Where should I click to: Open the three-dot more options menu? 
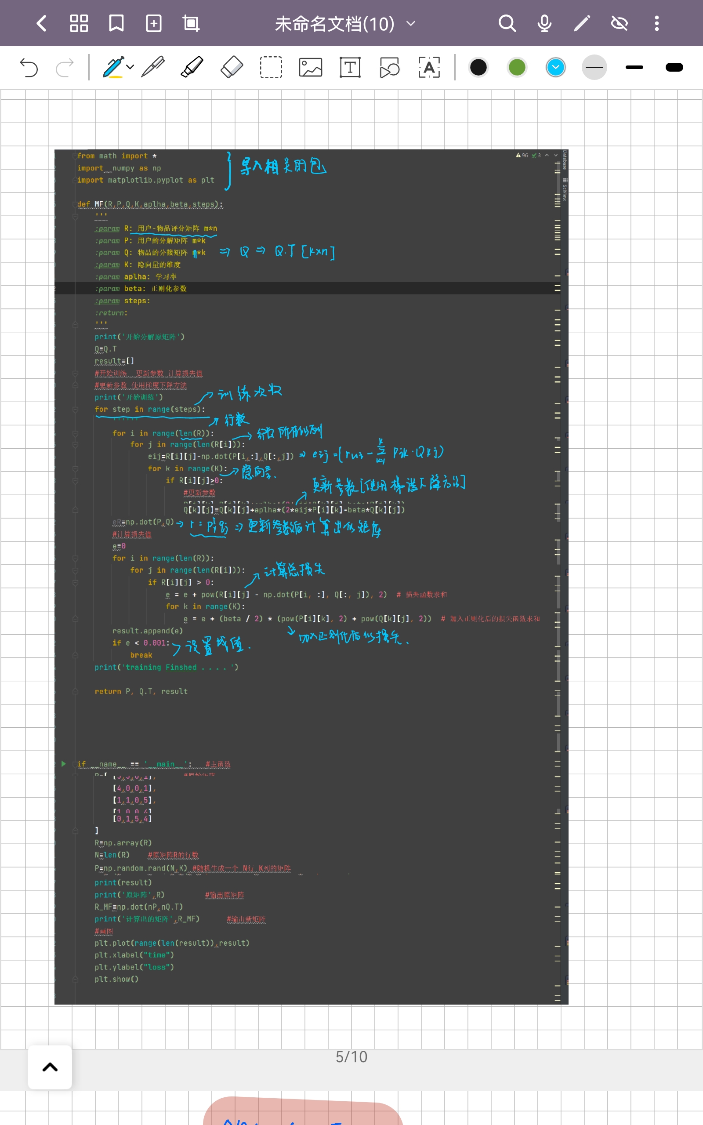click(656, 23)
